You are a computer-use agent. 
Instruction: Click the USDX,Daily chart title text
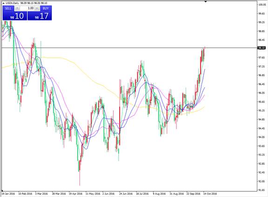click(12, 3)
